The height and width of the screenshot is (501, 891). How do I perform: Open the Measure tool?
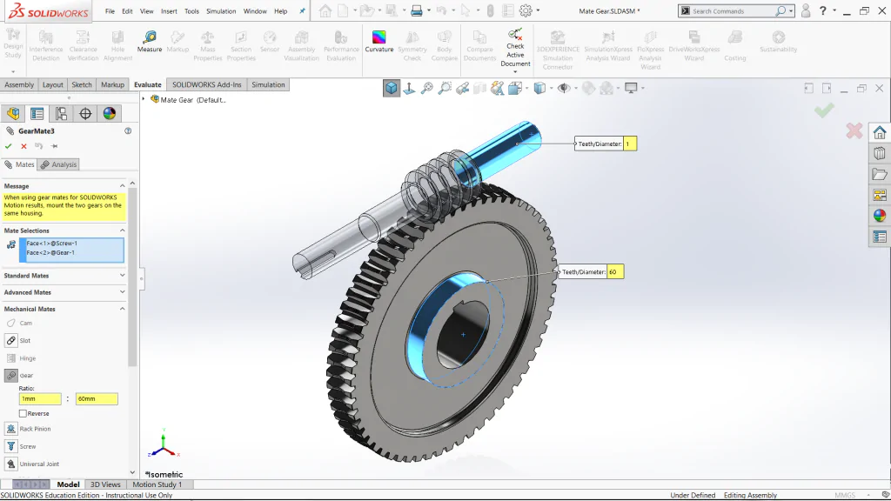pyautogui.click(x=150, y=43)
